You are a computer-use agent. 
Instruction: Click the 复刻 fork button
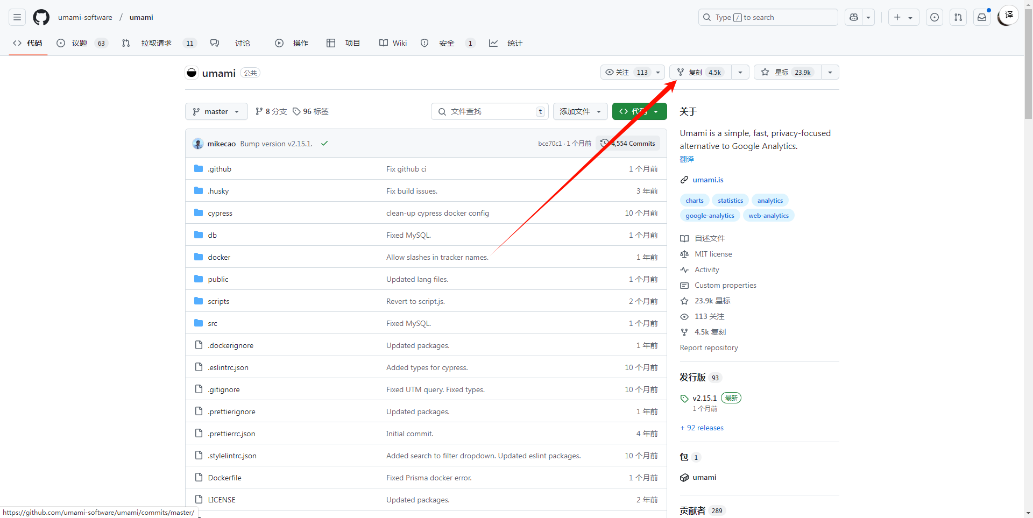tap(700, 72)
